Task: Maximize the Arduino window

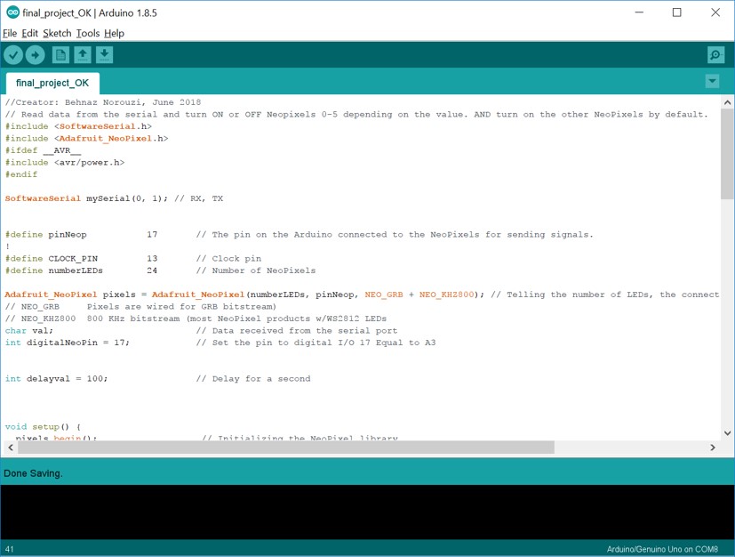Action: [x=677, y=12]
